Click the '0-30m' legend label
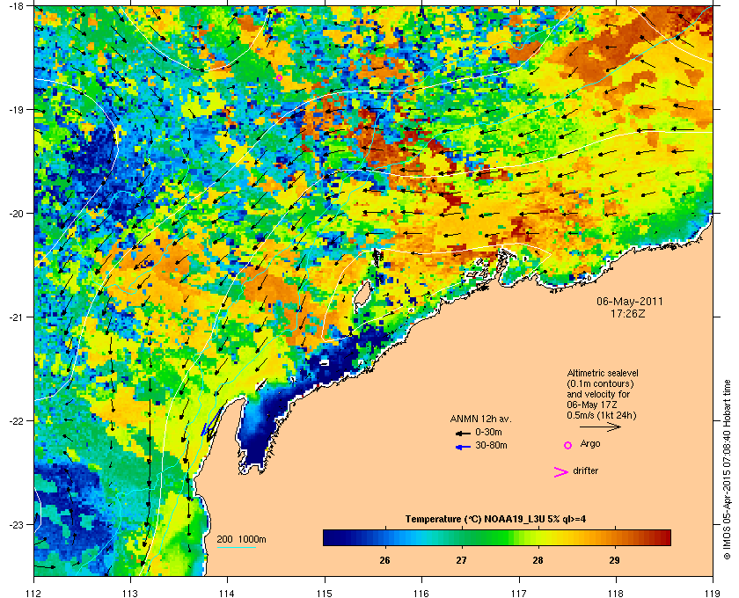Image resolution: width=739 pixels, height=598 pixels. [488, 432]
